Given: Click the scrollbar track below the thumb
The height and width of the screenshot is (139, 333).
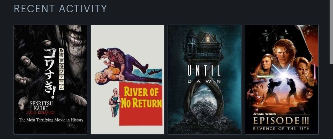Looking at the screenshot, I should 331,101.
